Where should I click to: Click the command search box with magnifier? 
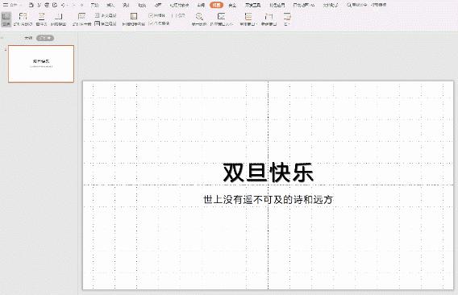366,5
